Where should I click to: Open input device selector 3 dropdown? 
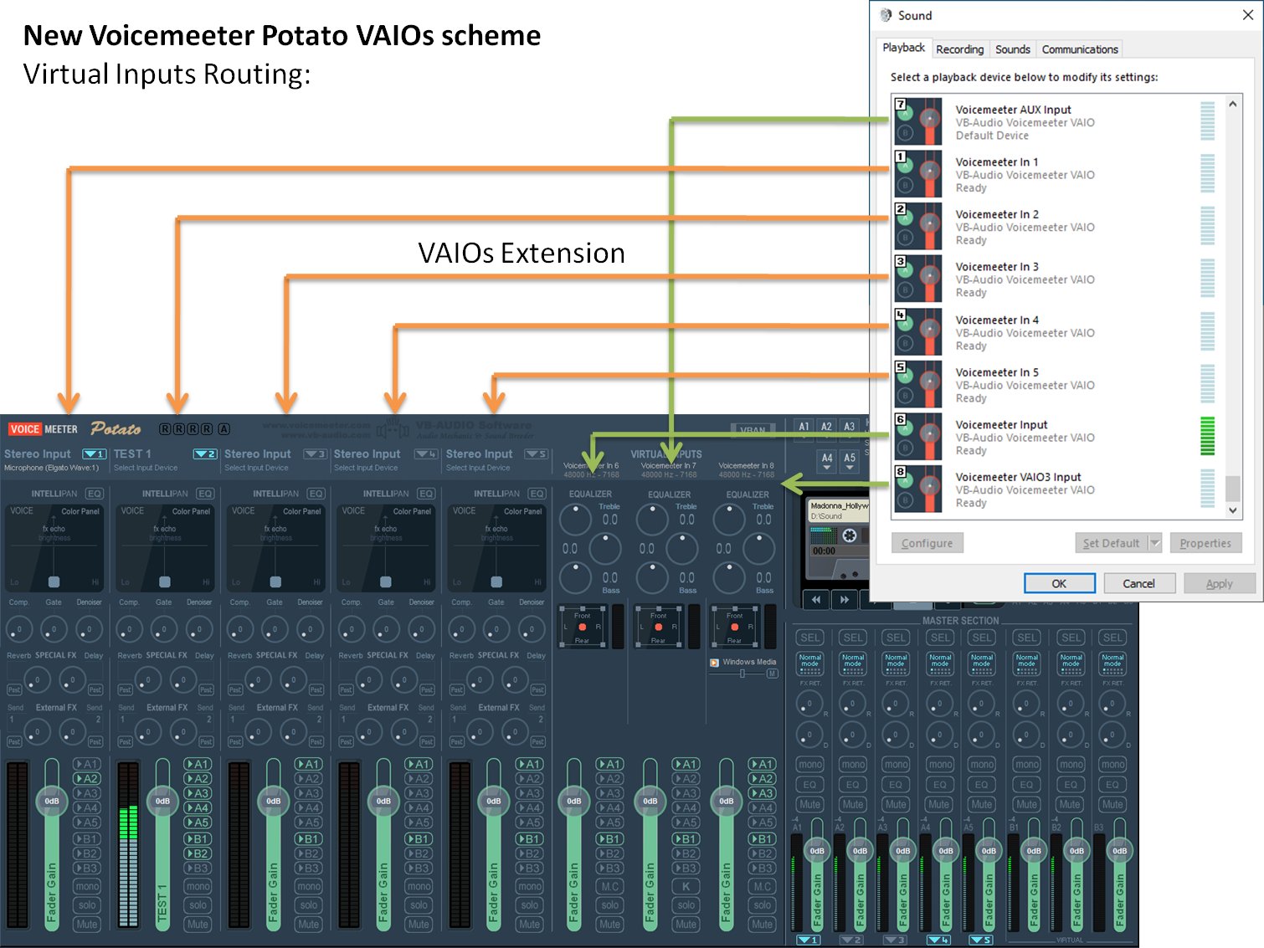point(315,454)
